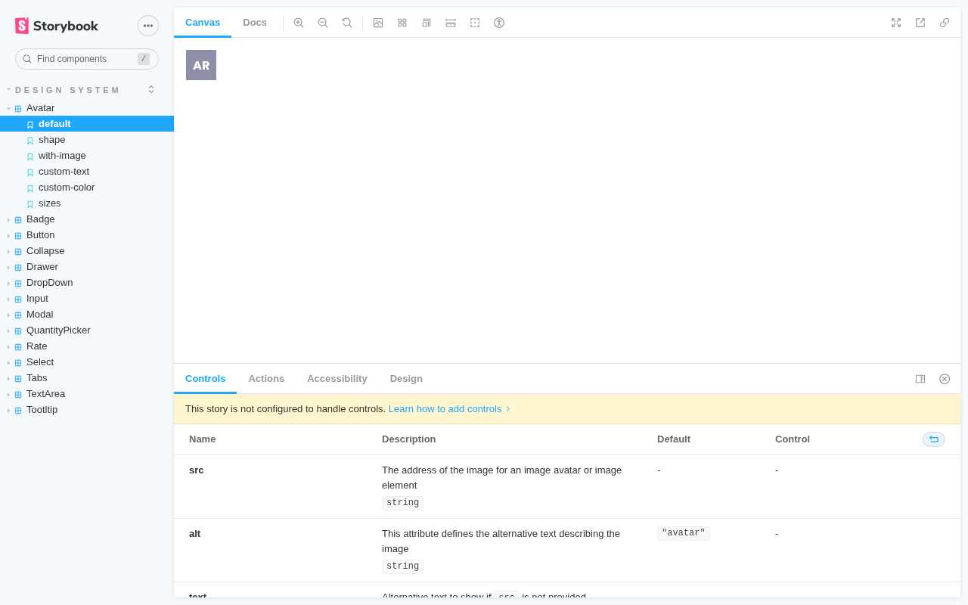This screenshot has width=968, height=605.
Task: Open canvas in new tab icon
Action: pyautogui.click(x=920, y=23)
